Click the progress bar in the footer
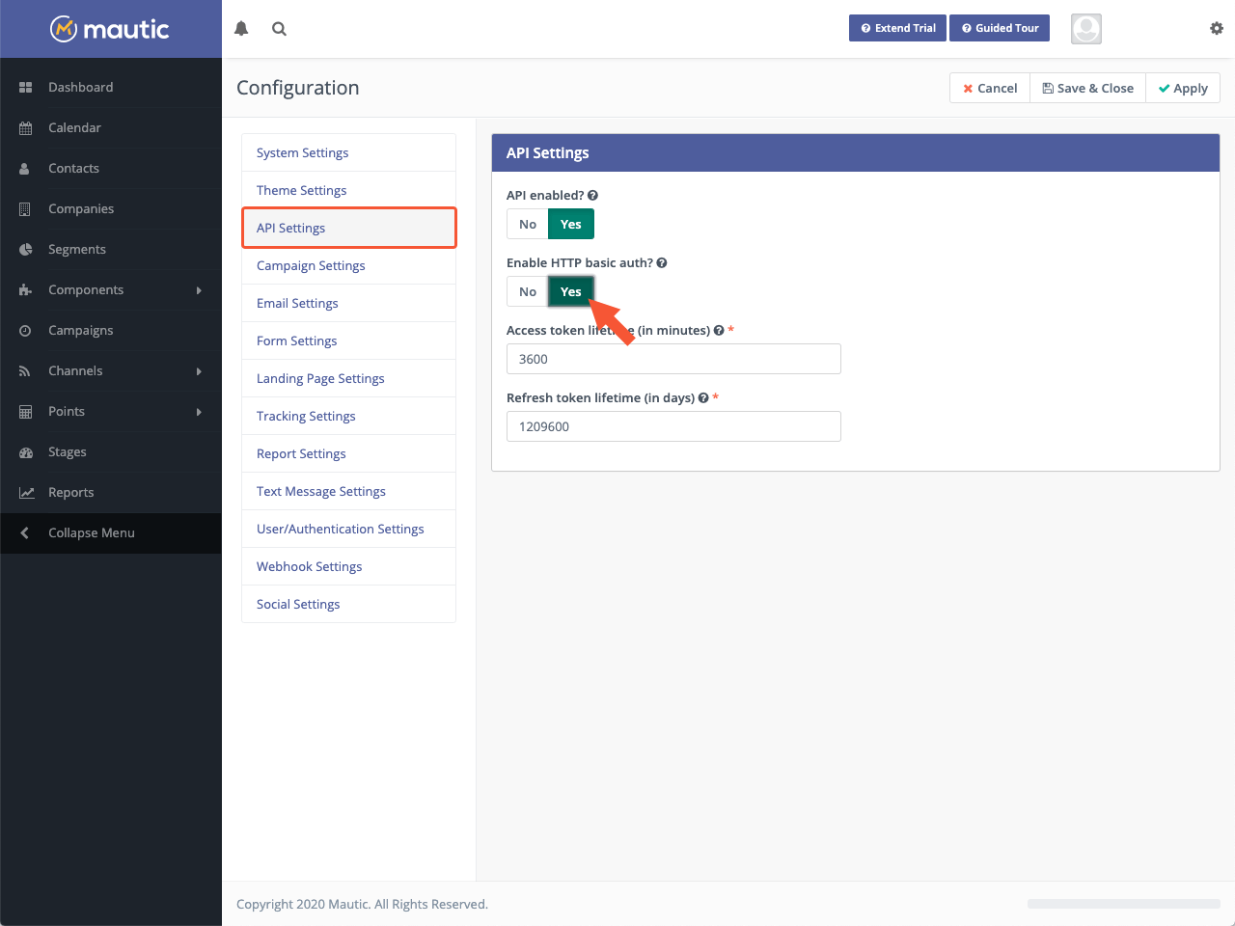This screenshot has width=1235, height=926. (x=1123, y=904)
